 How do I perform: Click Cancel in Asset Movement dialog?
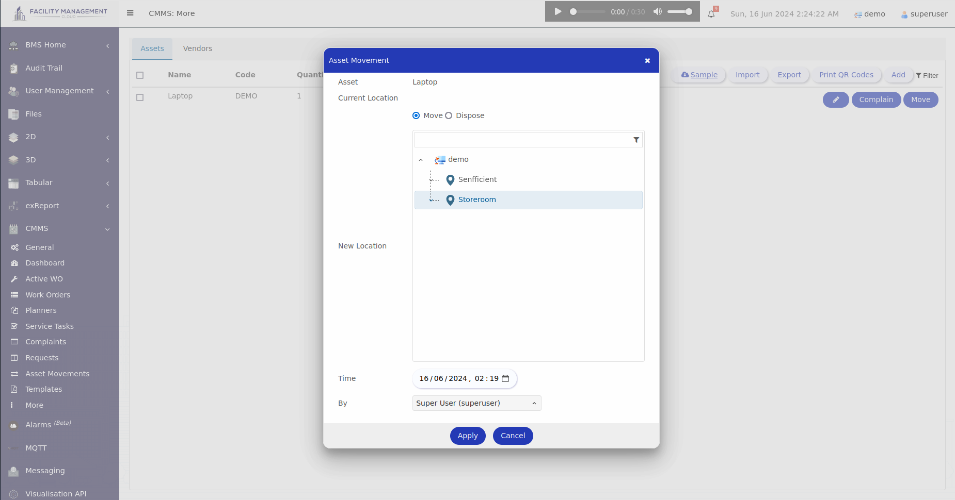pyautogui.click(x=513, y=436)
